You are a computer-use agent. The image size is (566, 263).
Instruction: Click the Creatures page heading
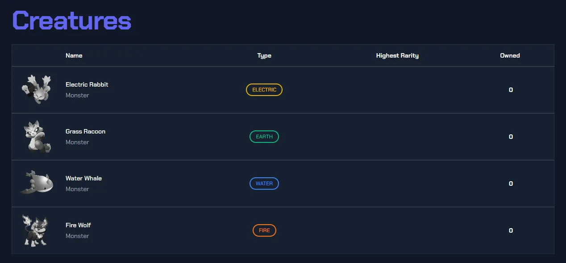coord(72,20)
